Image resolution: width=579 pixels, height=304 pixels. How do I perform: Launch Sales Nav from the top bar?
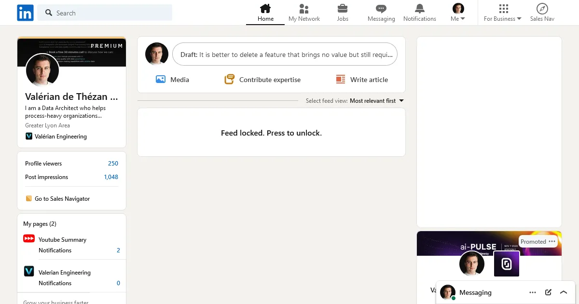point(542,9)
